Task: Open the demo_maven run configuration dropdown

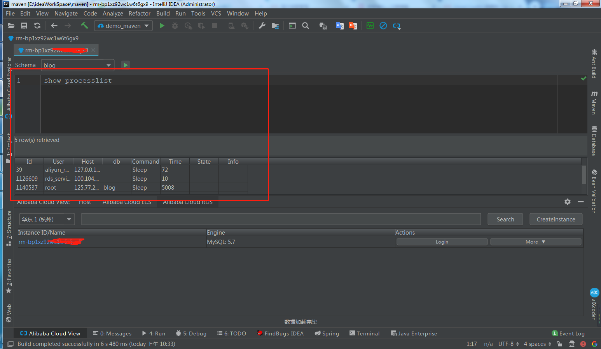Action: click(x=123, y=26)
